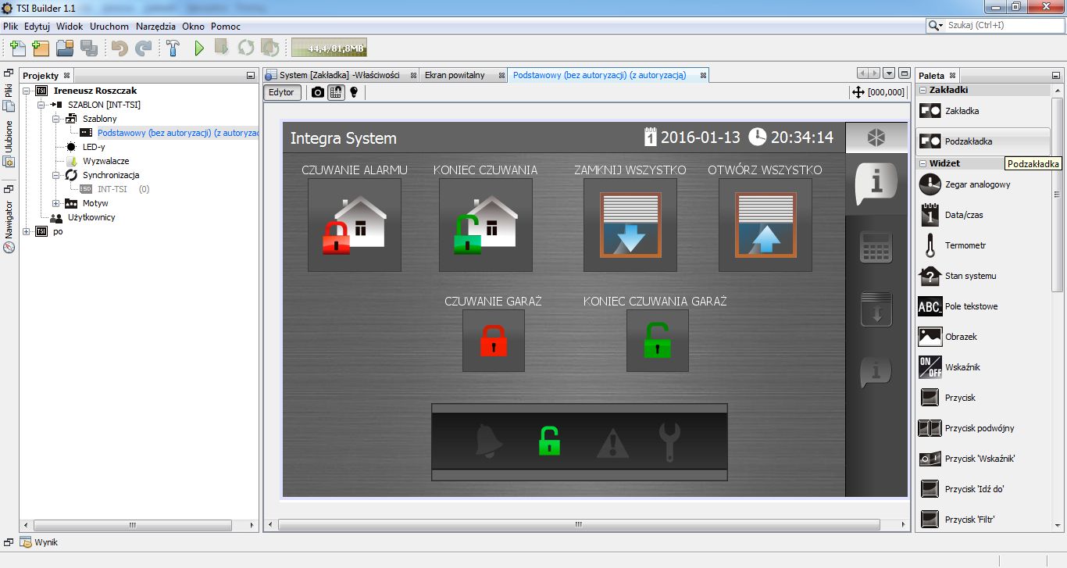The image size is (1067, 568).
Task: Click the OTWÓRZ WSZYSTKO blinds-up icon
Action: point(765,225)
